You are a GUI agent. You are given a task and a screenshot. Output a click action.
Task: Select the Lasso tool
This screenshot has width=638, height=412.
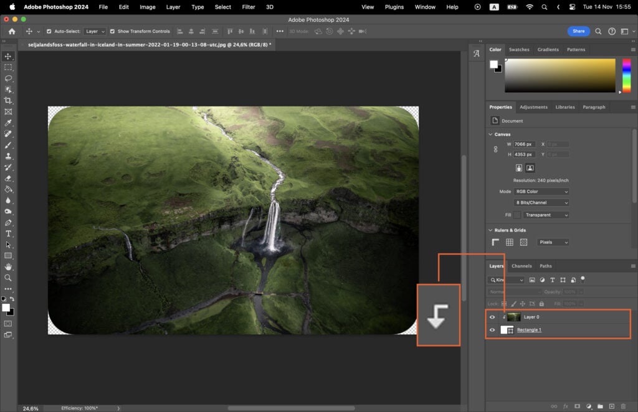click(x=9, y=78)
